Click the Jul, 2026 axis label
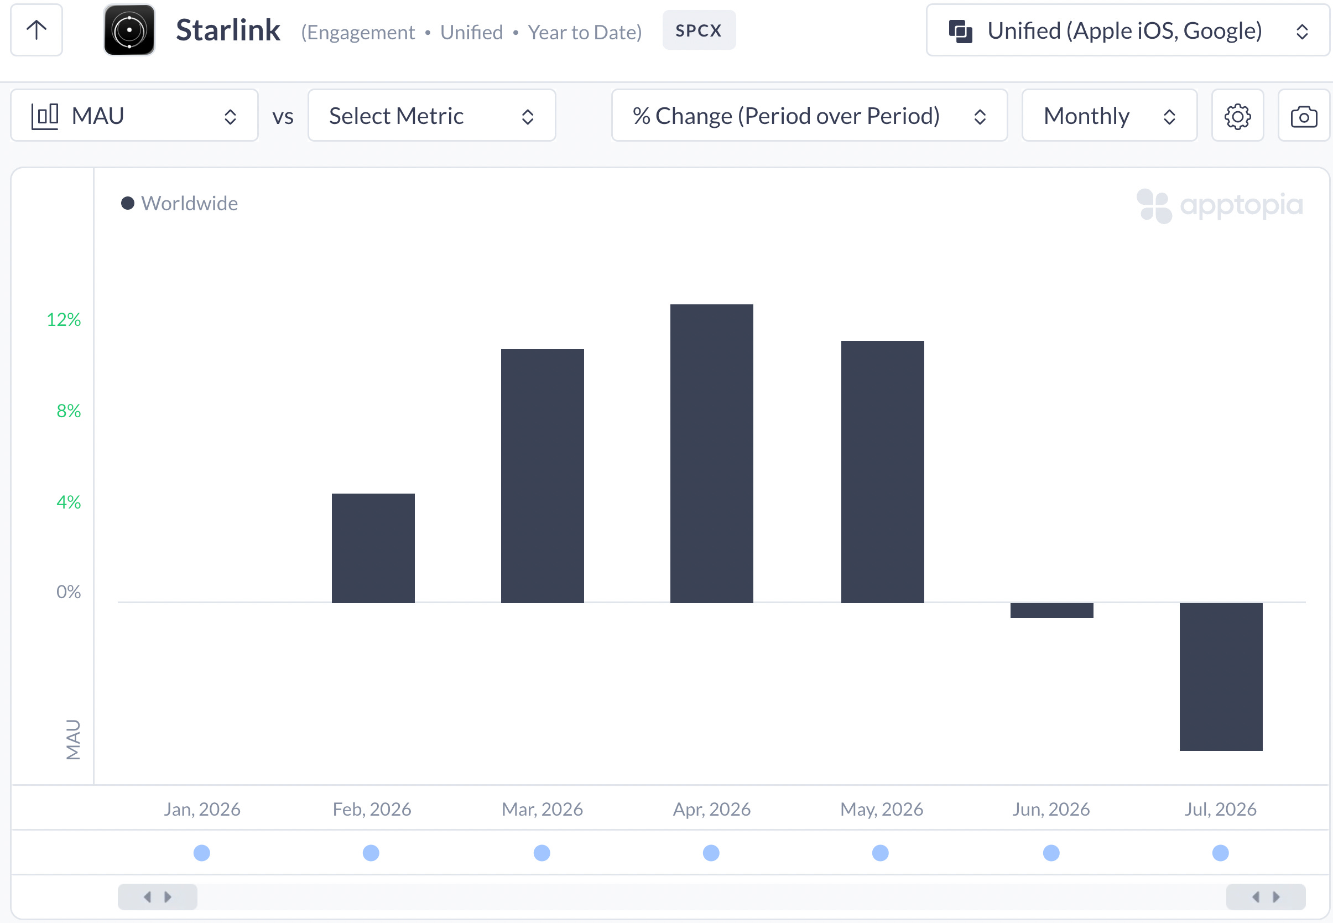 coord(1221,809)
